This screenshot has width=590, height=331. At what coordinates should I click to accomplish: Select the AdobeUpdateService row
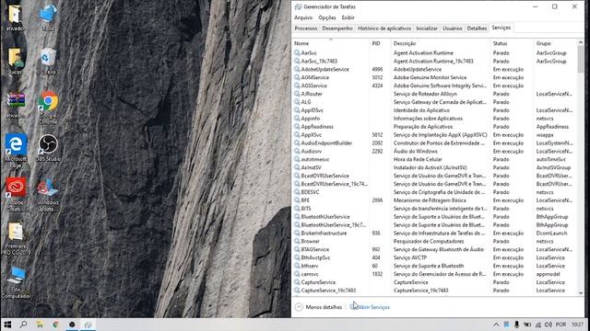[434, 70]
